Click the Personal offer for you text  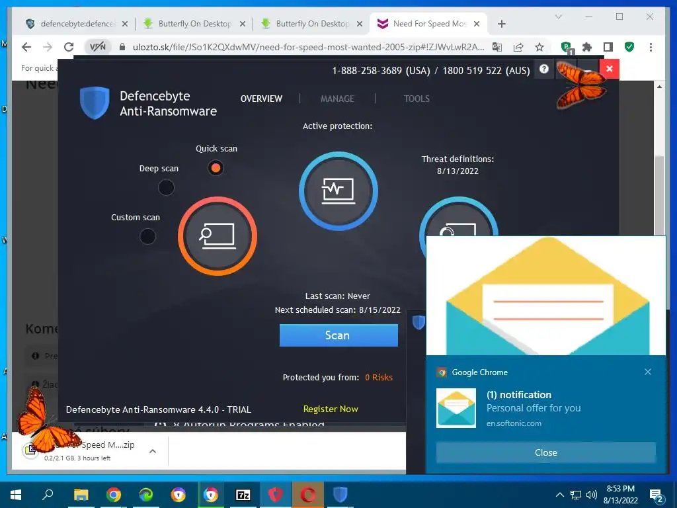(x=534, y=407)
